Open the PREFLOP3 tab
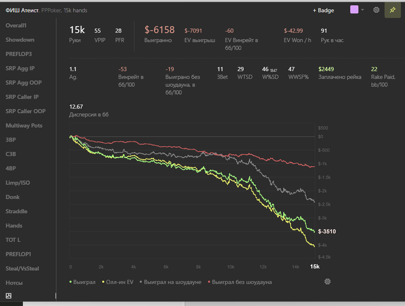The width and height of the screenshot is (405, 306). (19, 54)
